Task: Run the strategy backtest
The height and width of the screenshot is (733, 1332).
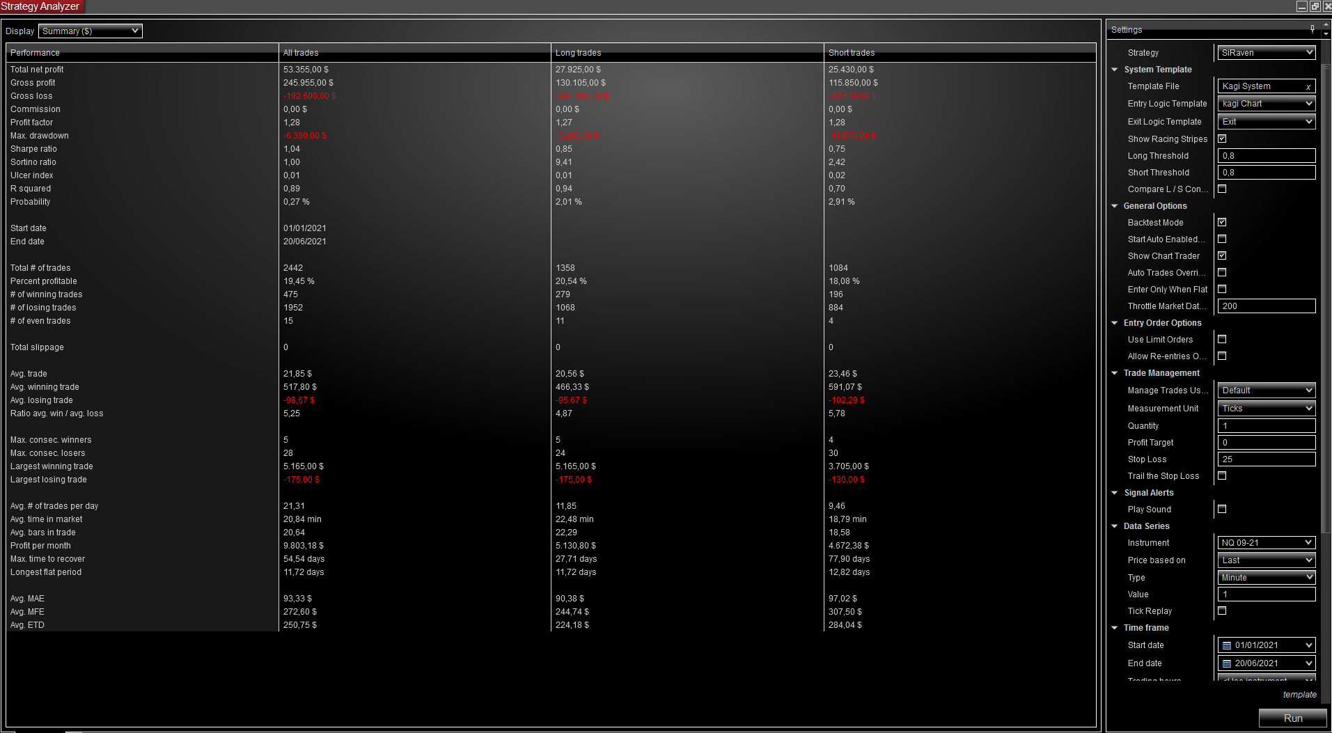Action: point(1293,718)
